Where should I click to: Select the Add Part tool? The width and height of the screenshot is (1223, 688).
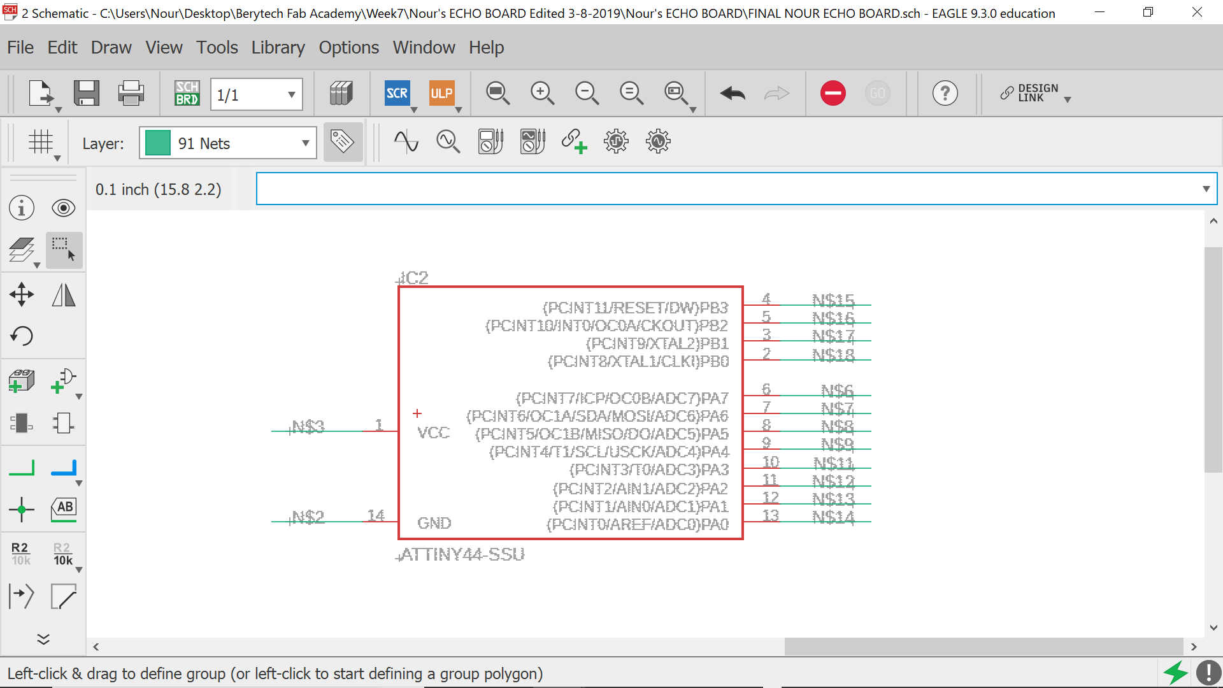point(22,381)
